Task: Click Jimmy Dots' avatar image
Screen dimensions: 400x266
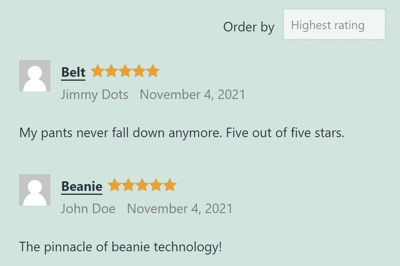Action: coord(34,76)
